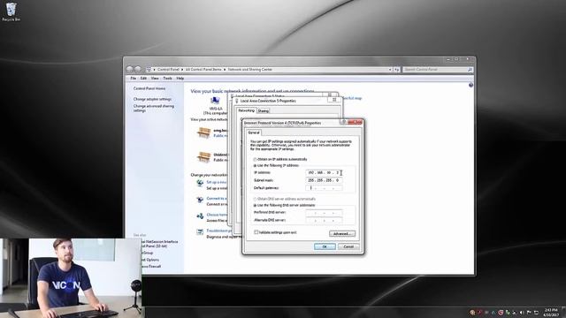
Task: Expand the arrow after All Control Panel Items breadcrumb
Action: click(x=225, y=69)
